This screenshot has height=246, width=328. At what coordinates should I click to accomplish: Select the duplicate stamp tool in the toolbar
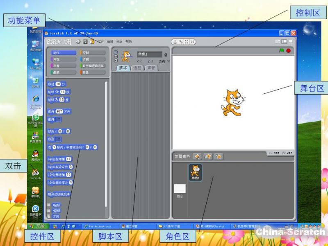(175, 42)
